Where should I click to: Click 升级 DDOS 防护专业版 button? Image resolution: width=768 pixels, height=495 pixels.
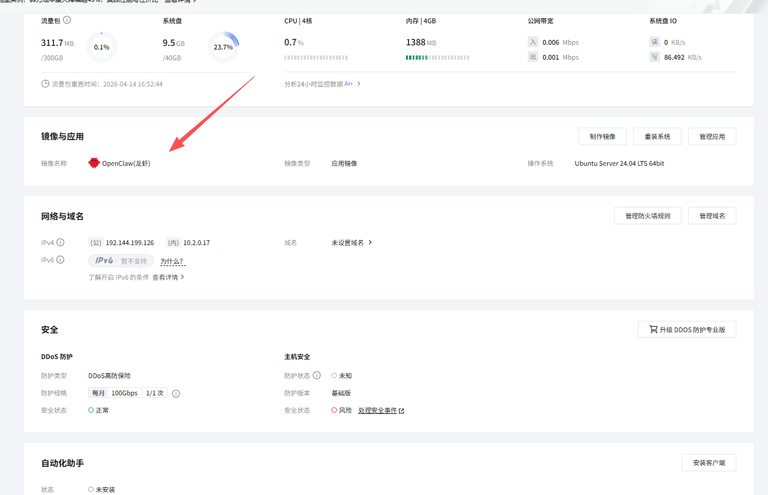[x=687, y=329]
